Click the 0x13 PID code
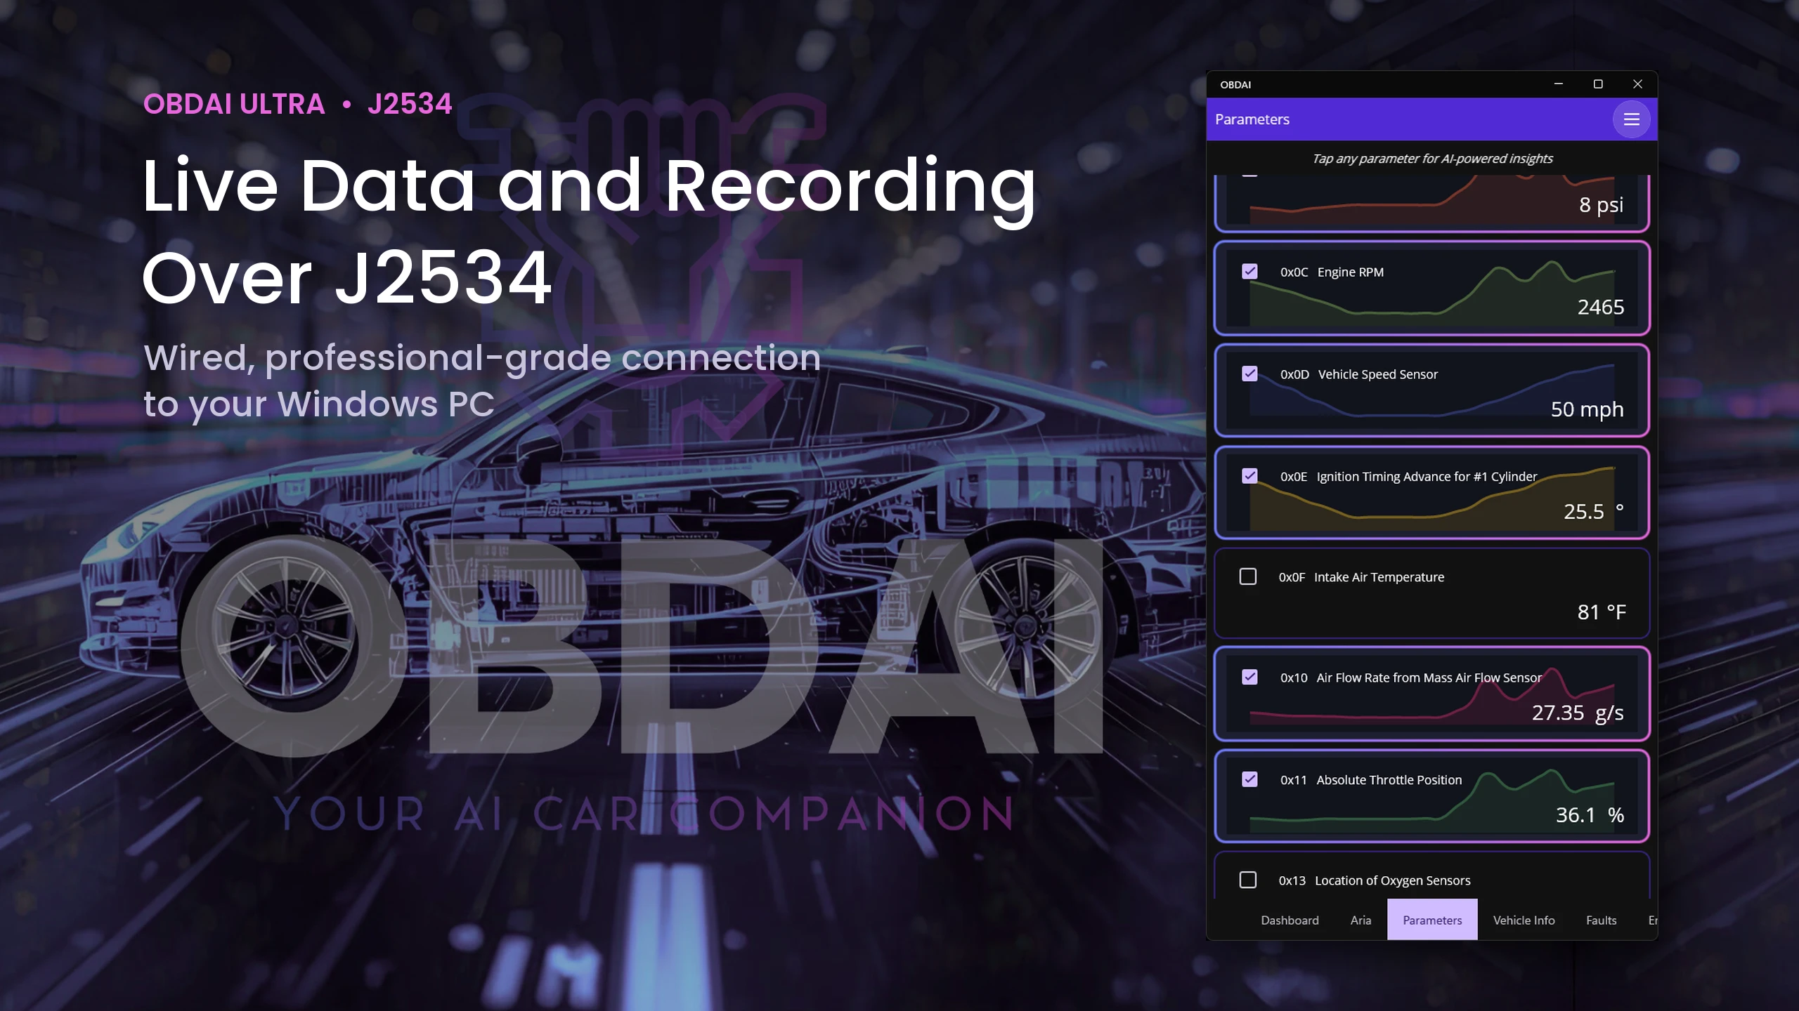Screen dimensions: 1799x1011 tap(1292, 880)
